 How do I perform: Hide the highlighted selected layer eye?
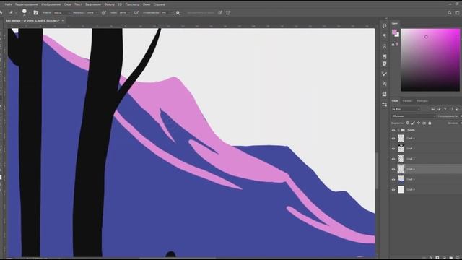[393, 169]
